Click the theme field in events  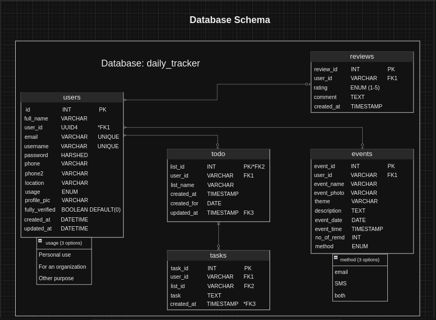[322, 201]
